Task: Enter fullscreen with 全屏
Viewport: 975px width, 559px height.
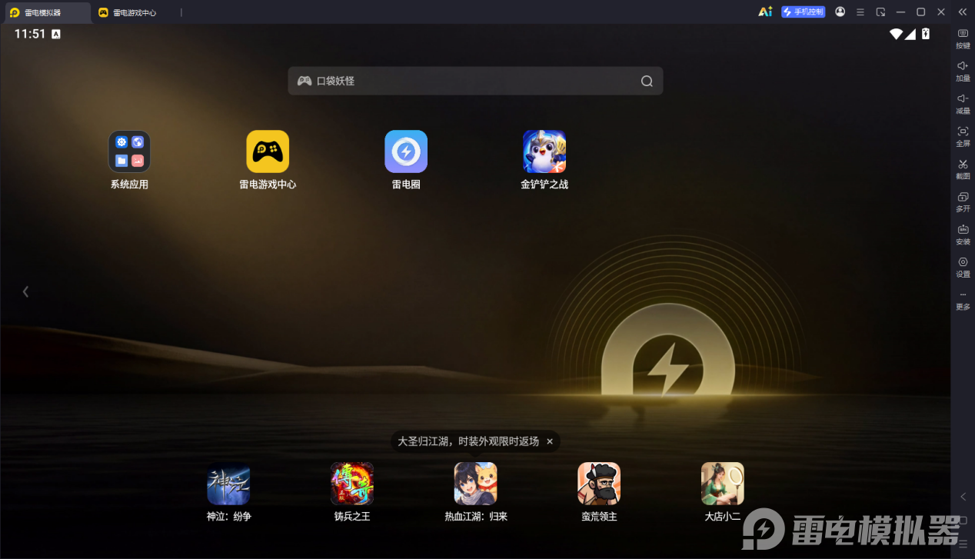Action: click(963, 137)
